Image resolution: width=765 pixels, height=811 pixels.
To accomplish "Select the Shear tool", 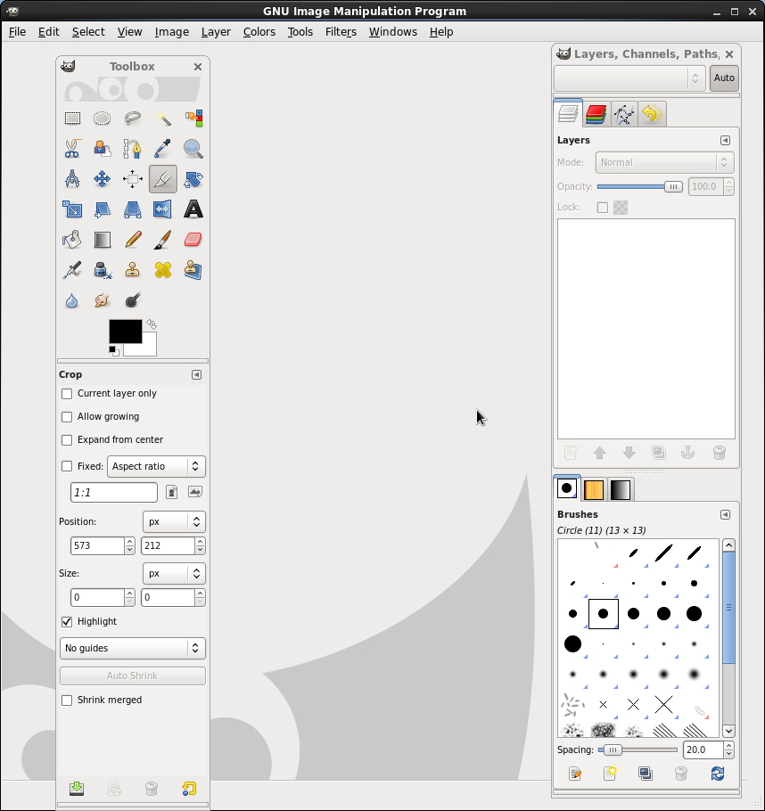I will point(102,209).
